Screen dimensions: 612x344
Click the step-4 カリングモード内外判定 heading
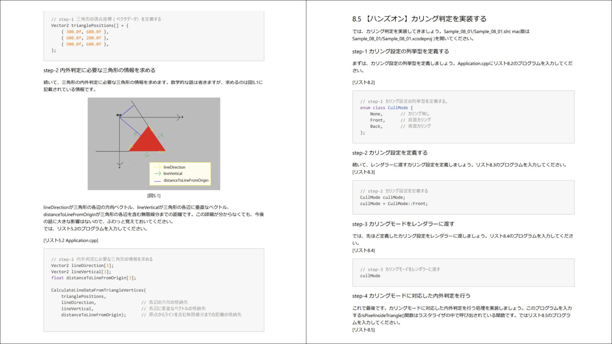tap(411, 296)
